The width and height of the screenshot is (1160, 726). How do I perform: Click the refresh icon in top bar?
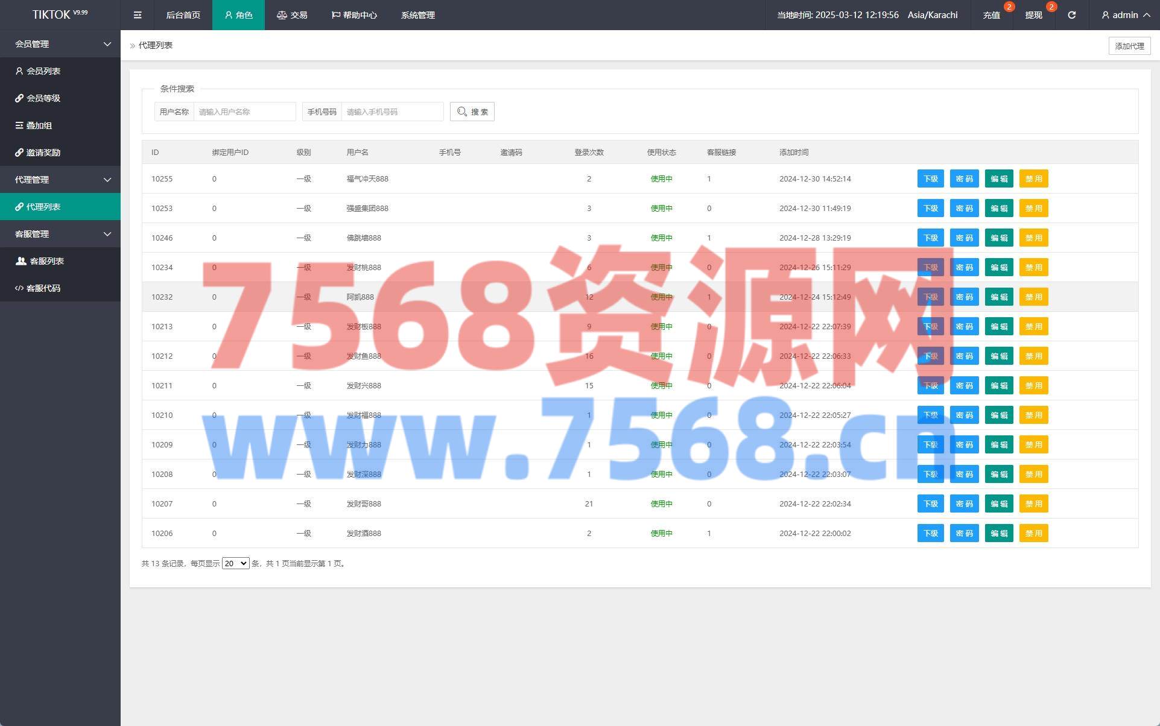coord(1071,15)
